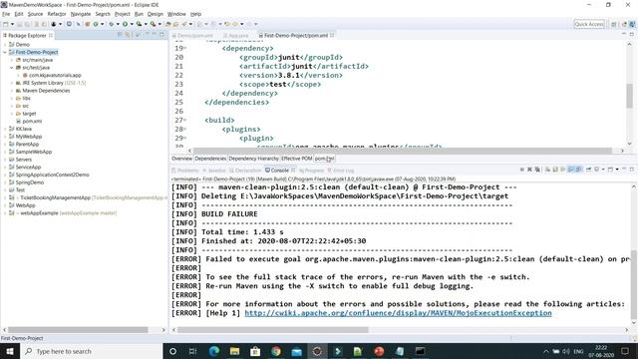Toggle Pin Console icon
The width and height of the screenshot is (638, 359).
tap(588, 170)
